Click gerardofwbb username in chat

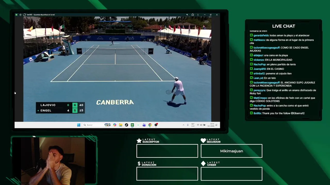click(261, 35)
